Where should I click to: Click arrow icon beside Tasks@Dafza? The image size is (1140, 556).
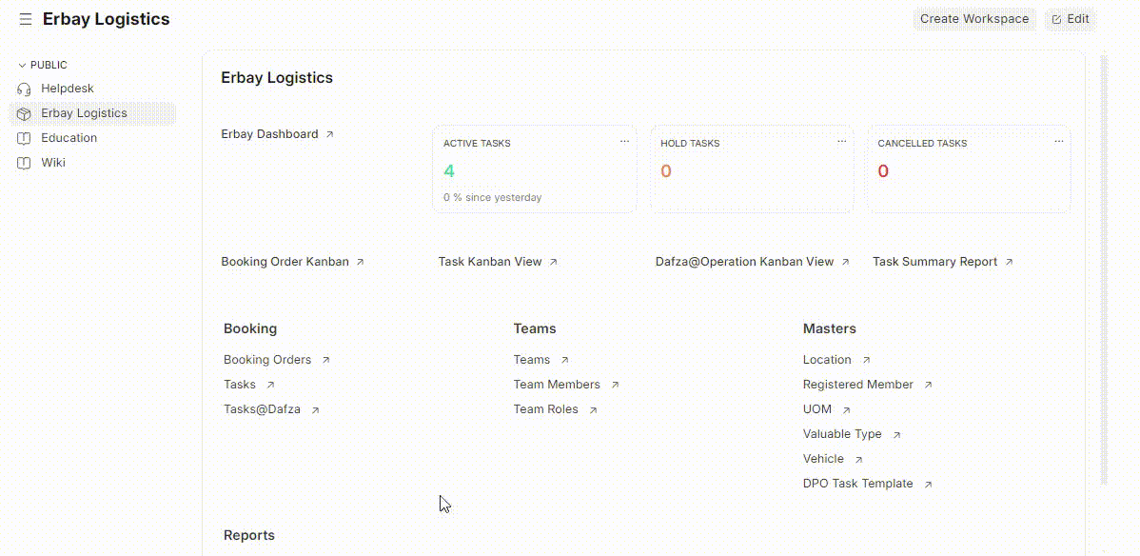pos(316,409)
